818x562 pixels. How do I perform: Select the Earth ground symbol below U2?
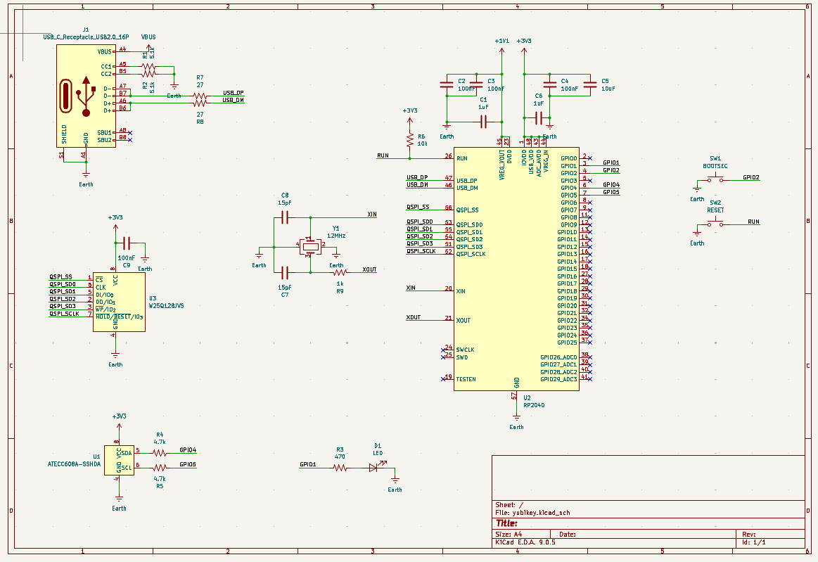517,418
